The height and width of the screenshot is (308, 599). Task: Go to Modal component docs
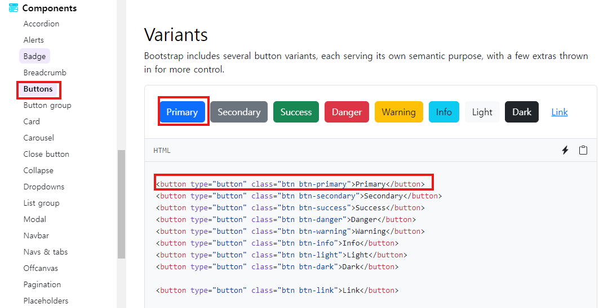[35, 220]
